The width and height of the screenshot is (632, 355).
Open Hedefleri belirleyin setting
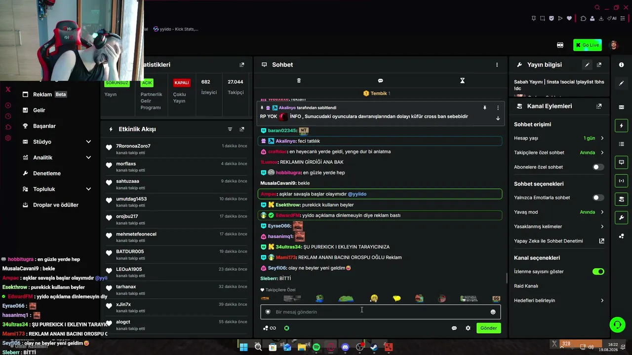[559, 300]
